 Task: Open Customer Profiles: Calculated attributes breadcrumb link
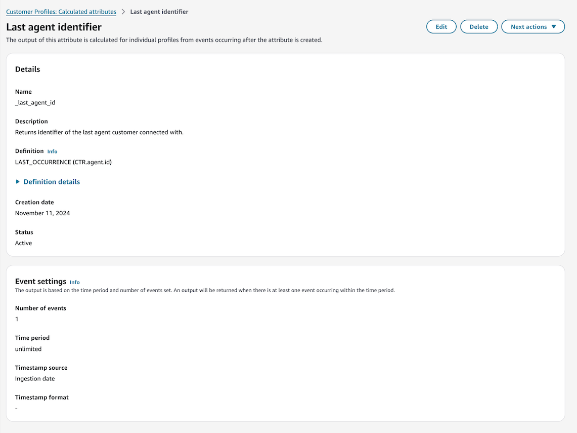point(61,12)
